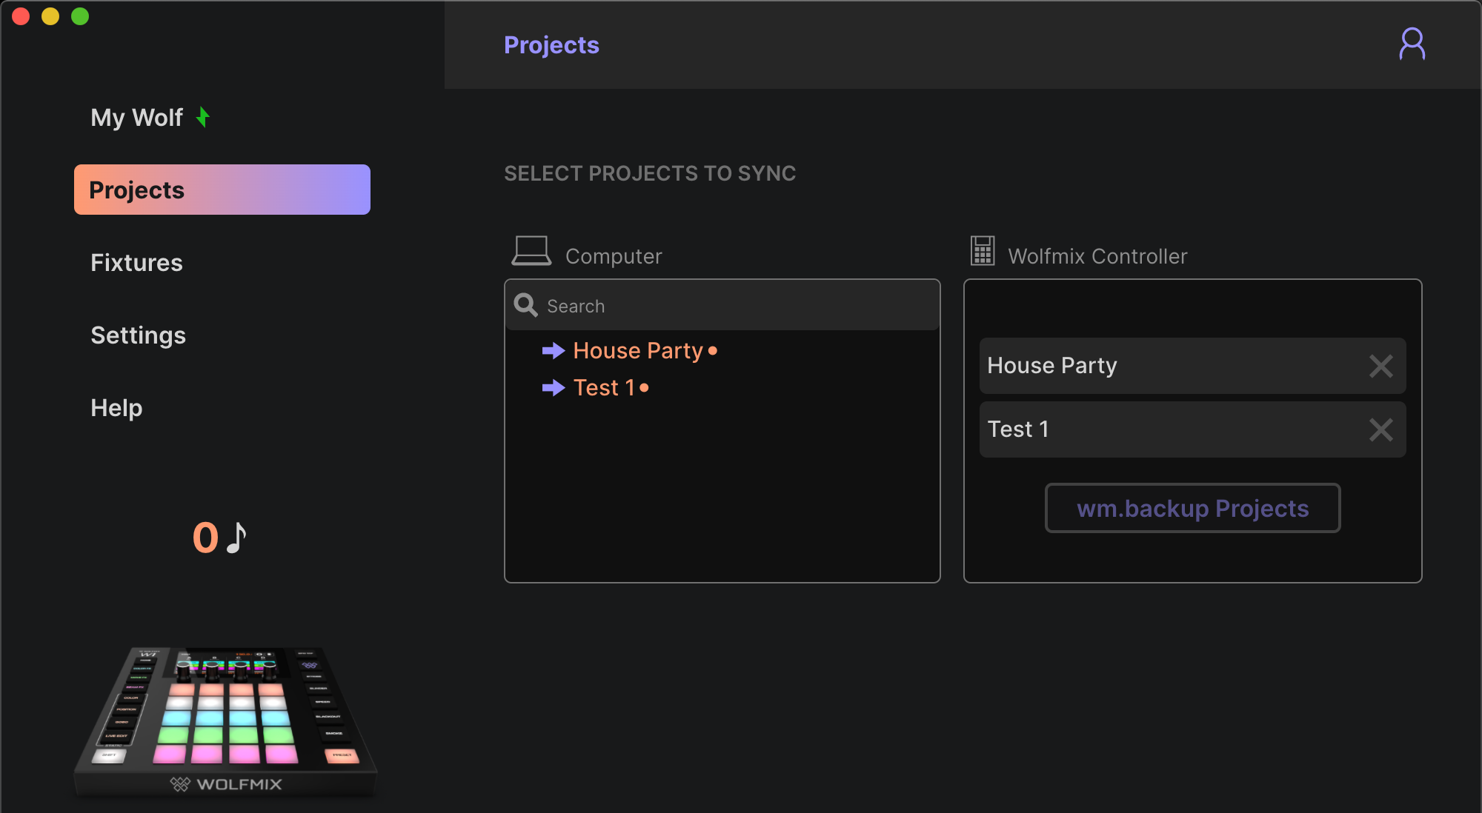Click the laptop Computer icon
The height and width of the screenshot is (813, 1482).
(x=531, y=251)
